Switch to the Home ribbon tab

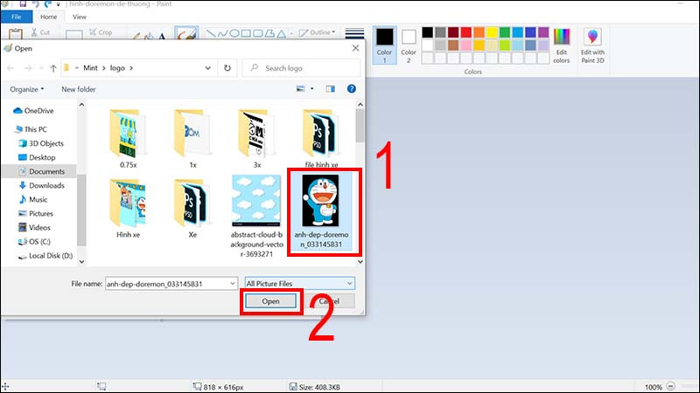pos(49,17)
